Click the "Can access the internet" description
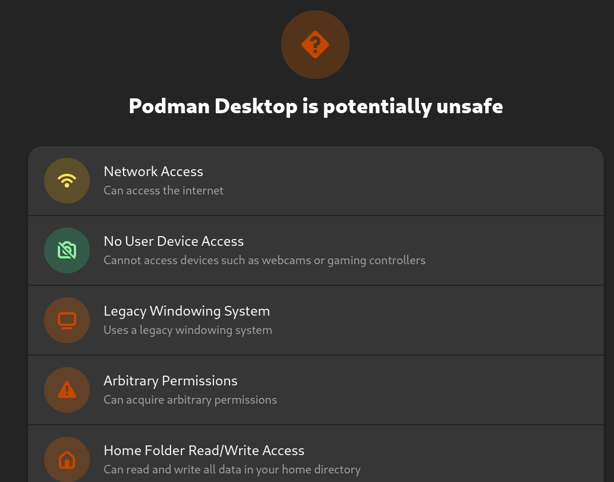This screenshot has height=482, width=614. click(x=163, y=190)
